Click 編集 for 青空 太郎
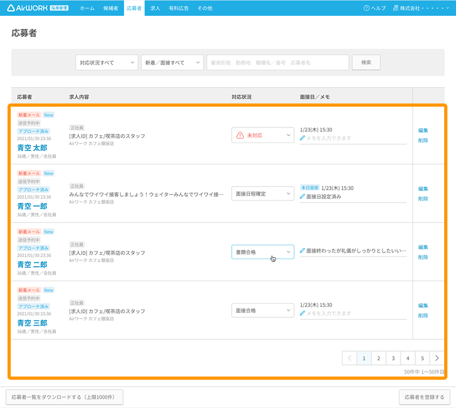 pyautogui.click(x=423, y=131)
